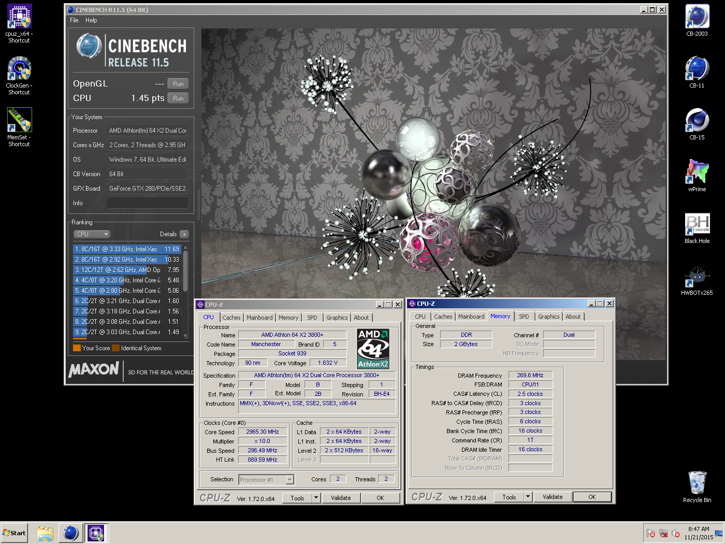Click the orange Your Score legend swatch
725x544 pixels.
click(x=77, y=348)
